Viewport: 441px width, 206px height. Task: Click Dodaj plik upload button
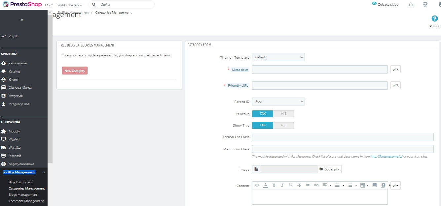(x=329, y=169)
